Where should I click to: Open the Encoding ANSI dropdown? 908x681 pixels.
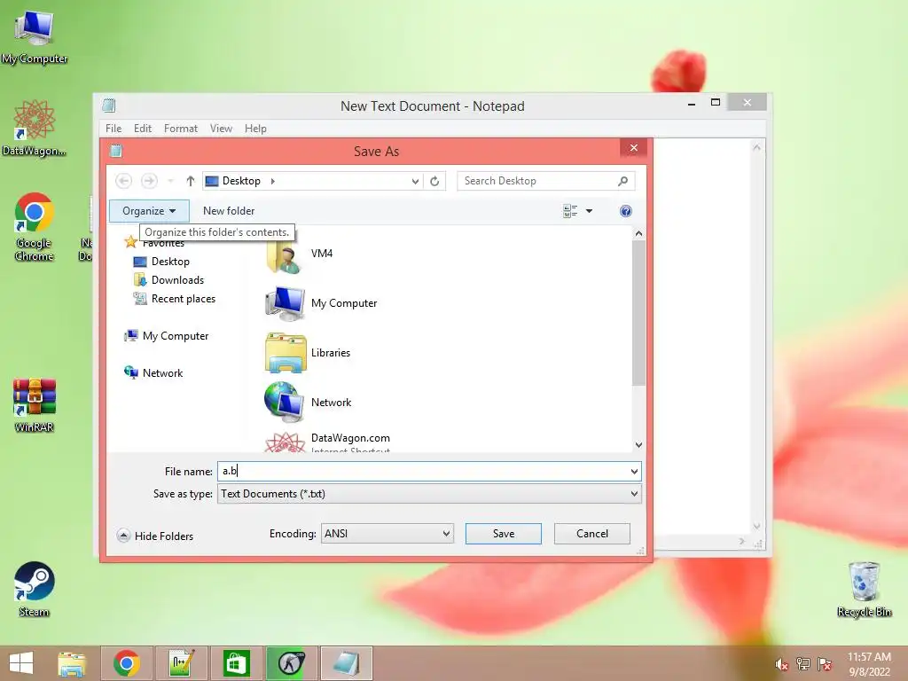(x=387, y=533)
